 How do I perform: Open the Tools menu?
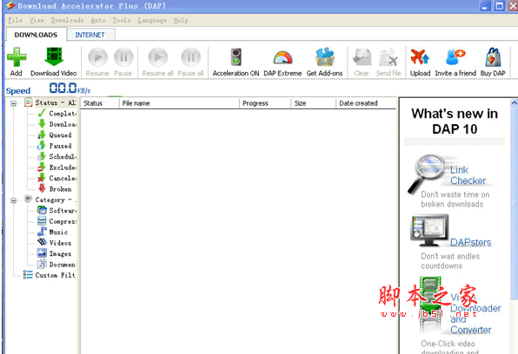(x=122, y=21)
